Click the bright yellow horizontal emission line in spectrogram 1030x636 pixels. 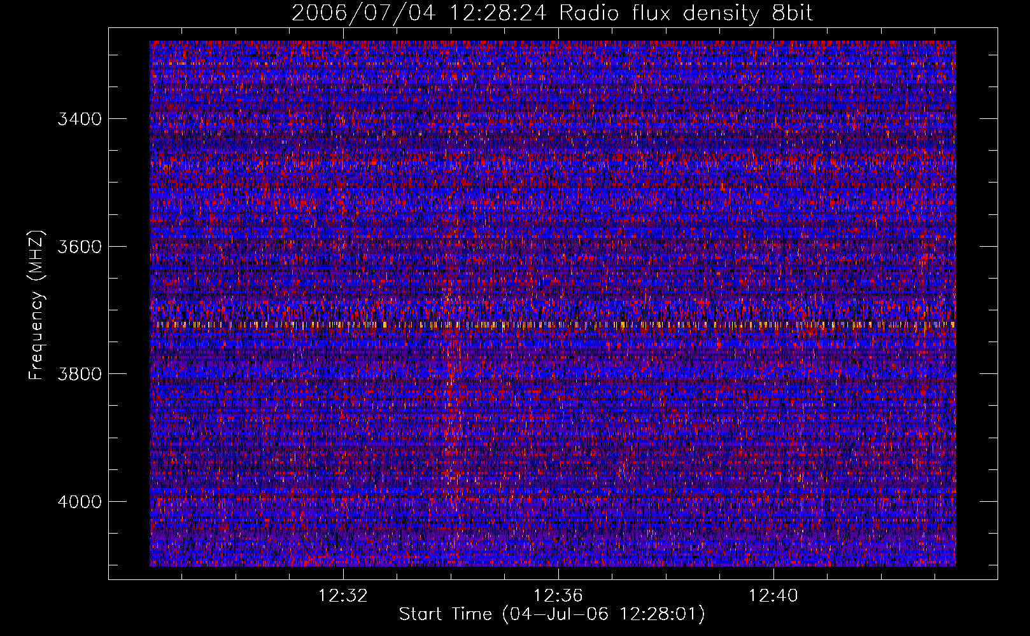(553, 324)
